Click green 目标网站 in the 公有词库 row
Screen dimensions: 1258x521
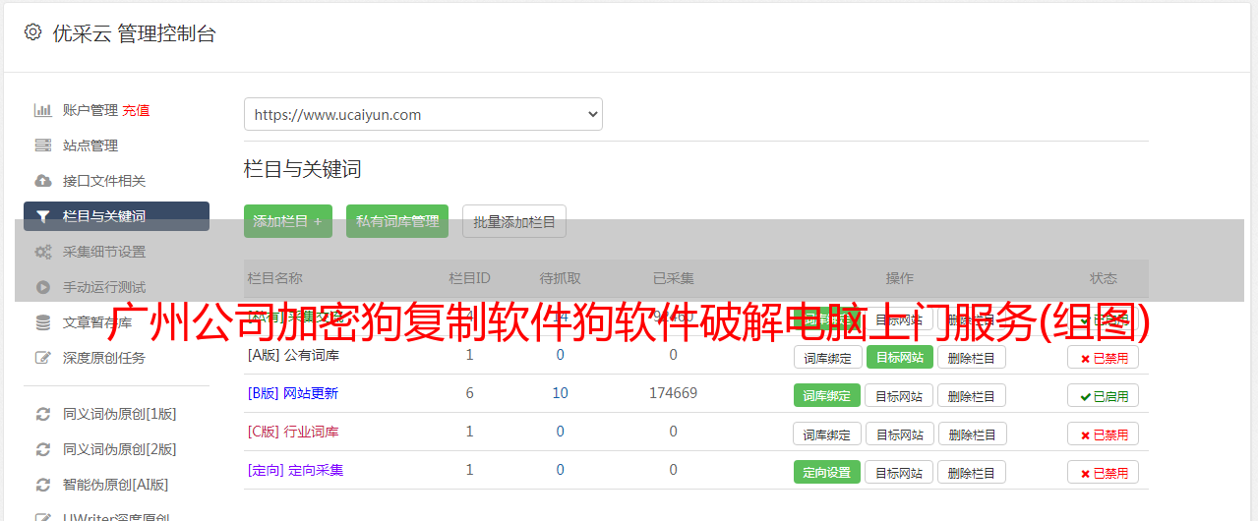[899, 357]
